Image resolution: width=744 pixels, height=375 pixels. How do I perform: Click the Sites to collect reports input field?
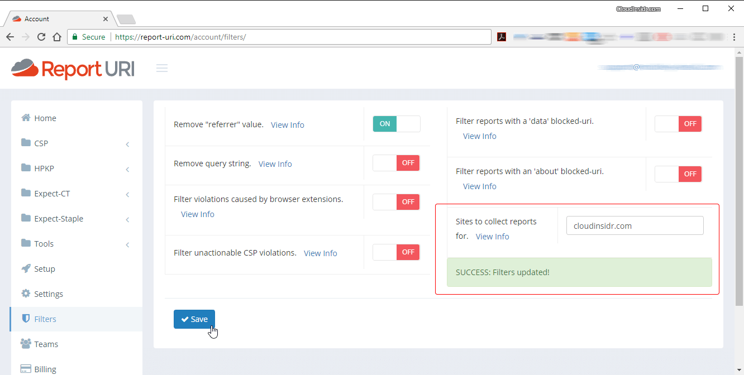click(x=635, y=226)
